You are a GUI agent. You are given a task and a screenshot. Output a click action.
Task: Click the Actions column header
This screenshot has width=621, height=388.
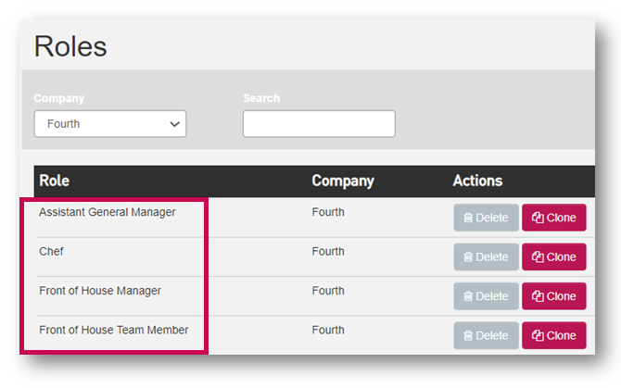click(x=477, y=181)
